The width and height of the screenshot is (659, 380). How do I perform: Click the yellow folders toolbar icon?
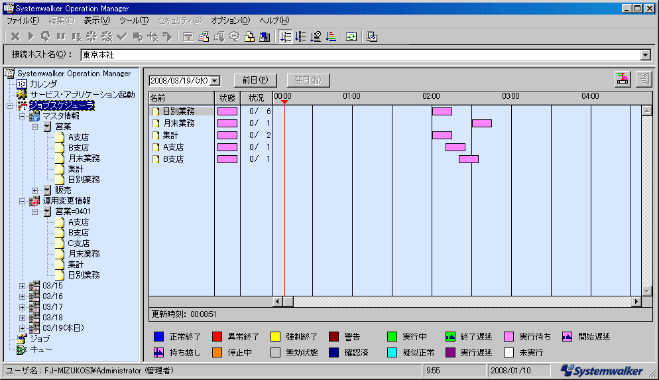250,37
